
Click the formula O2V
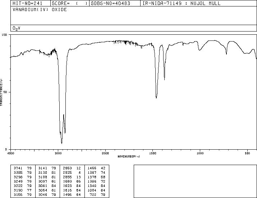(17, 28)
